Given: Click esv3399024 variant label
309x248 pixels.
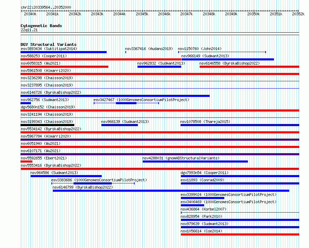Looking at the screenshot, I should (228, 195).
